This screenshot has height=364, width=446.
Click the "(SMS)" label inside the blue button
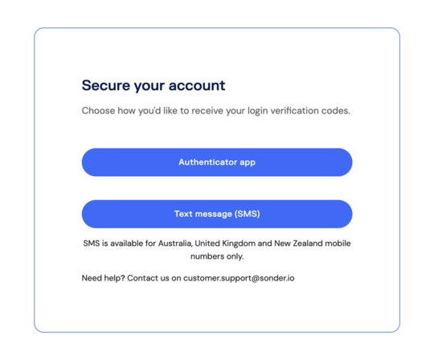pos(248,214)
